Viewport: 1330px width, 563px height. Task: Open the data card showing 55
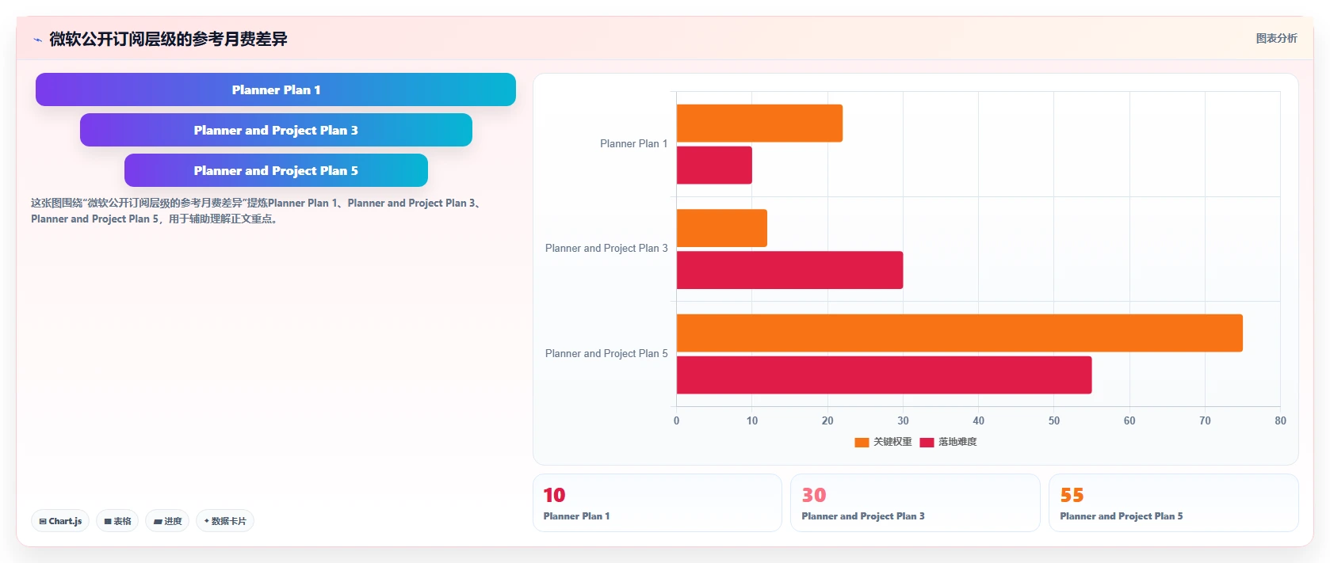[x=1173, y=503]
